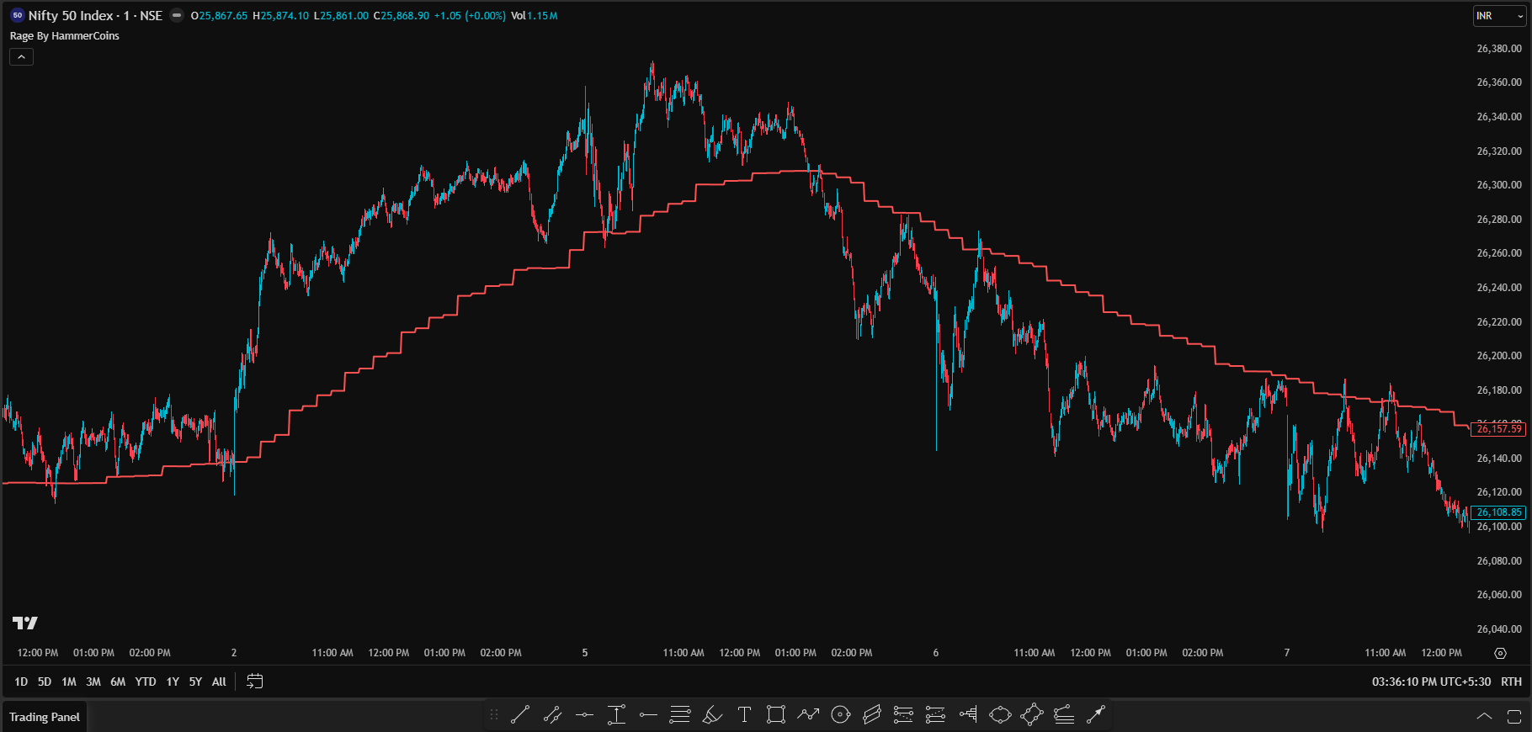1532x732 pixels.
Task: Open the Trading Panel tab
Action: point(45,717)
